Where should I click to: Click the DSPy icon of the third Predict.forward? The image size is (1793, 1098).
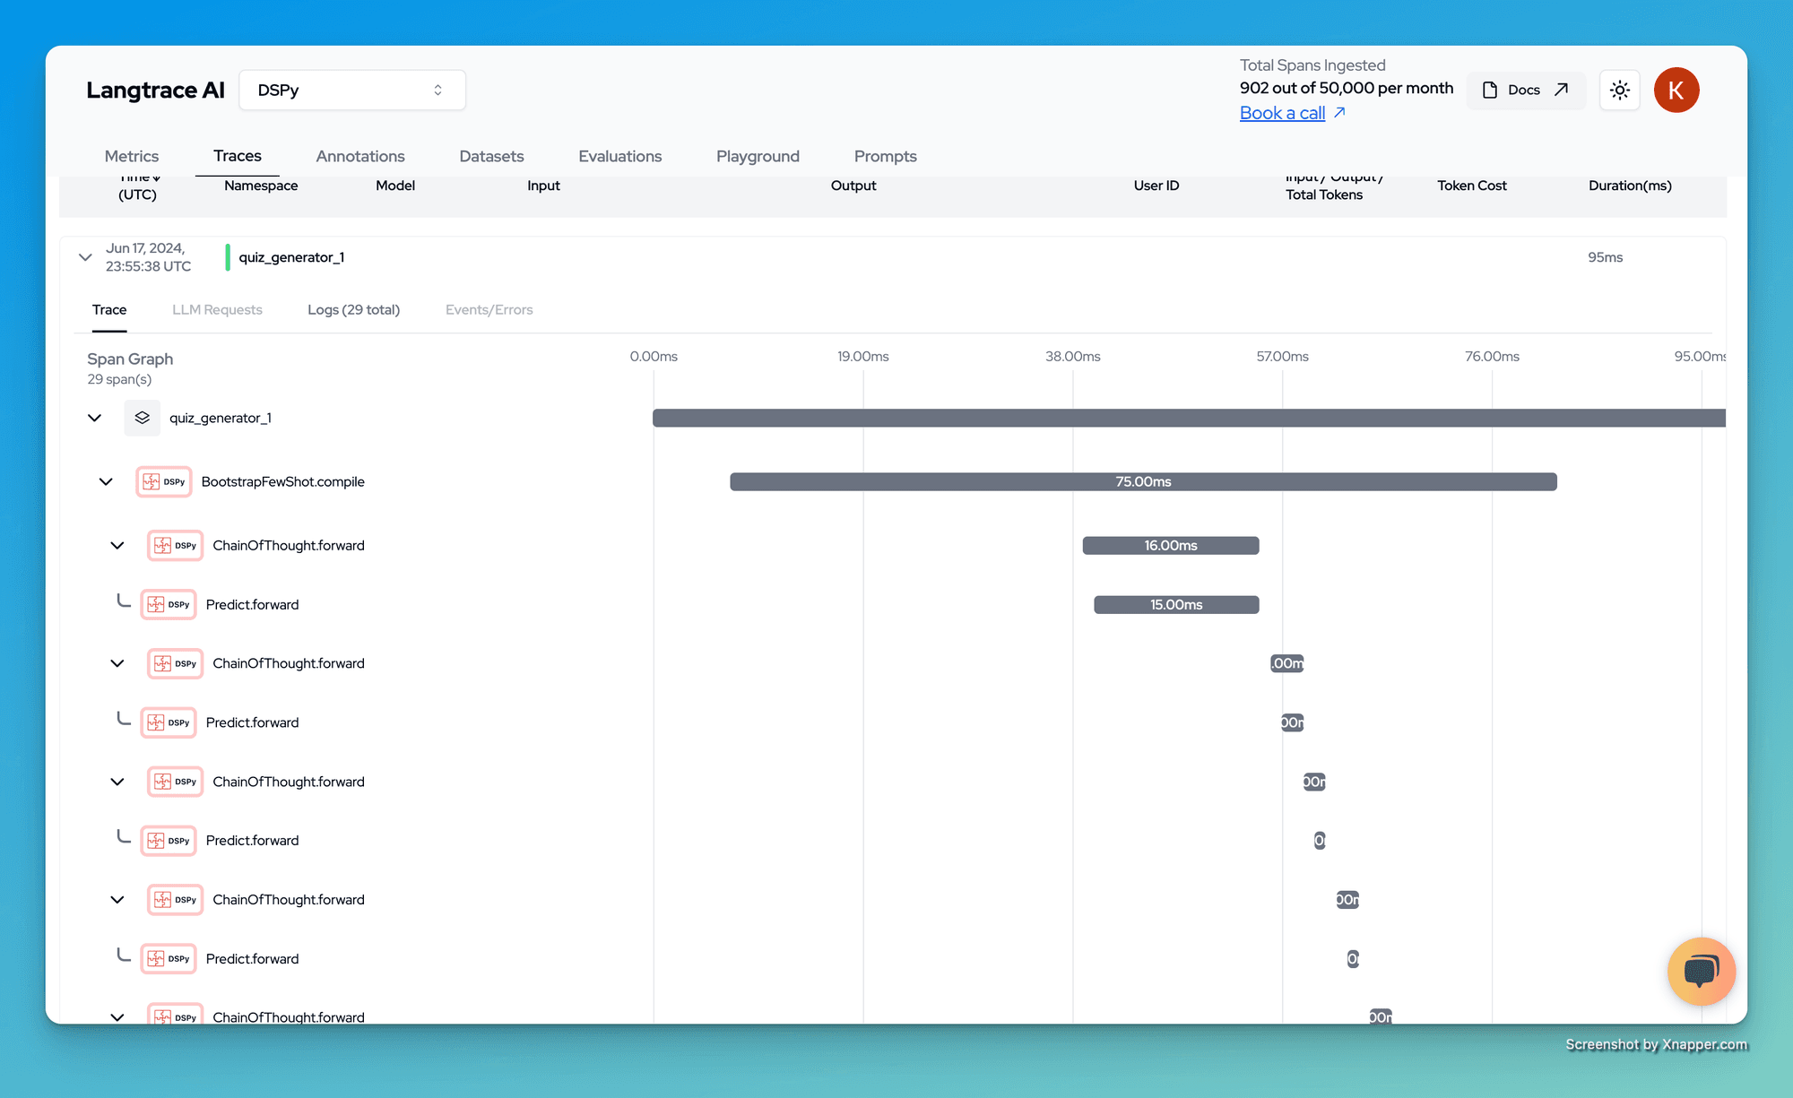[x=169, y=841]
